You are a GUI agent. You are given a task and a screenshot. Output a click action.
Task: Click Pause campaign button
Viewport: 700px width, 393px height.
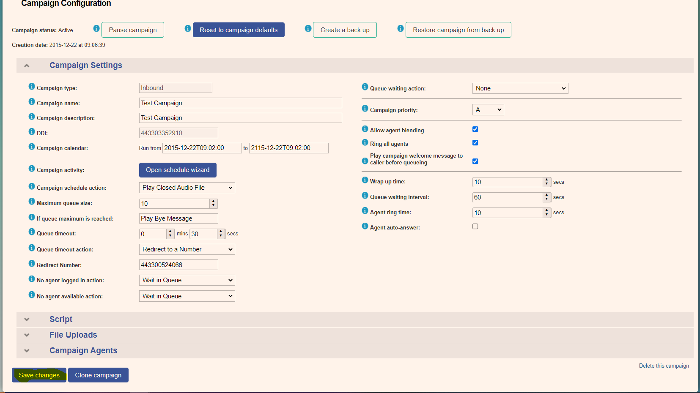[x=133, y=30]
